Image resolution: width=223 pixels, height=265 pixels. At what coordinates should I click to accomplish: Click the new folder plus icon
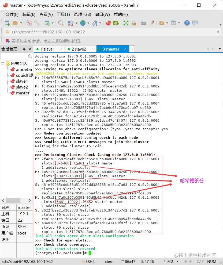tap(162, 23)
